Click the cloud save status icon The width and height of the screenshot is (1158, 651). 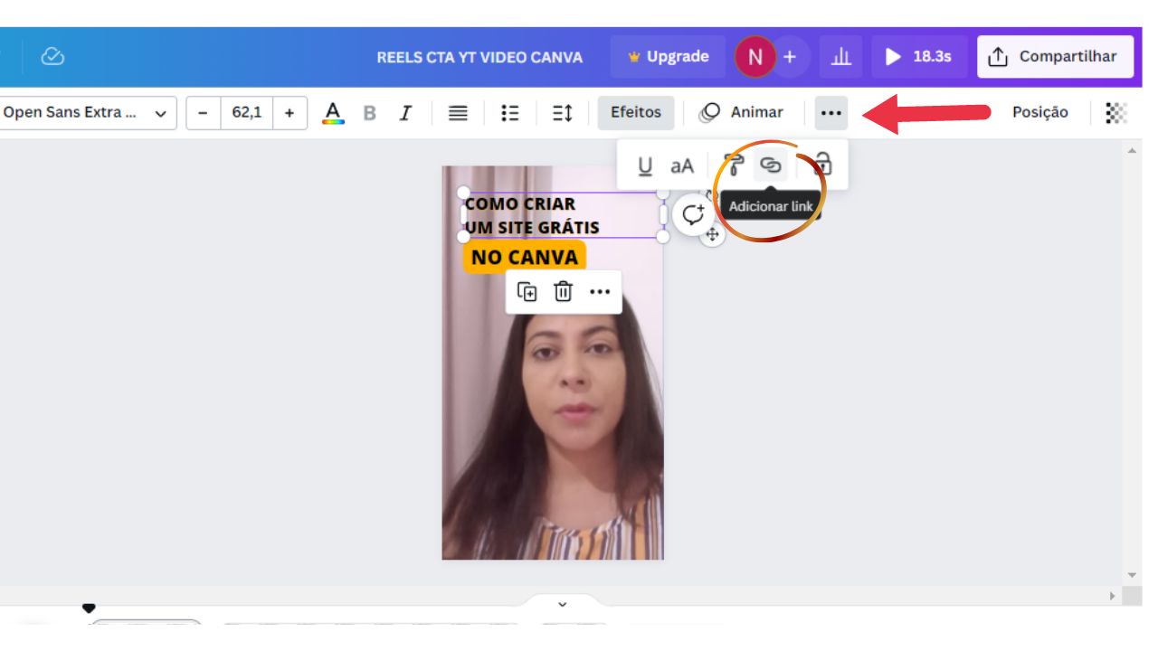tap(53, 57)
